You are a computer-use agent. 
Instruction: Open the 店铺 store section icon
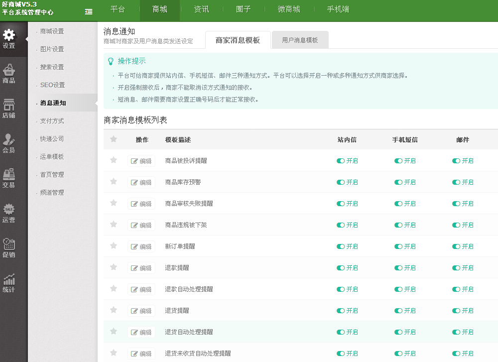click(x=9, y=109)
